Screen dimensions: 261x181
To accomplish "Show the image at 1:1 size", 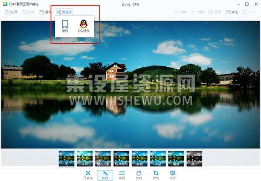I will click(x=249, y=12).
